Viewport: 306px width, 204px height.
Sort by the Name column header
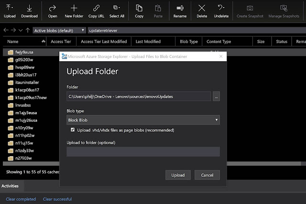(x=24, y=42)
